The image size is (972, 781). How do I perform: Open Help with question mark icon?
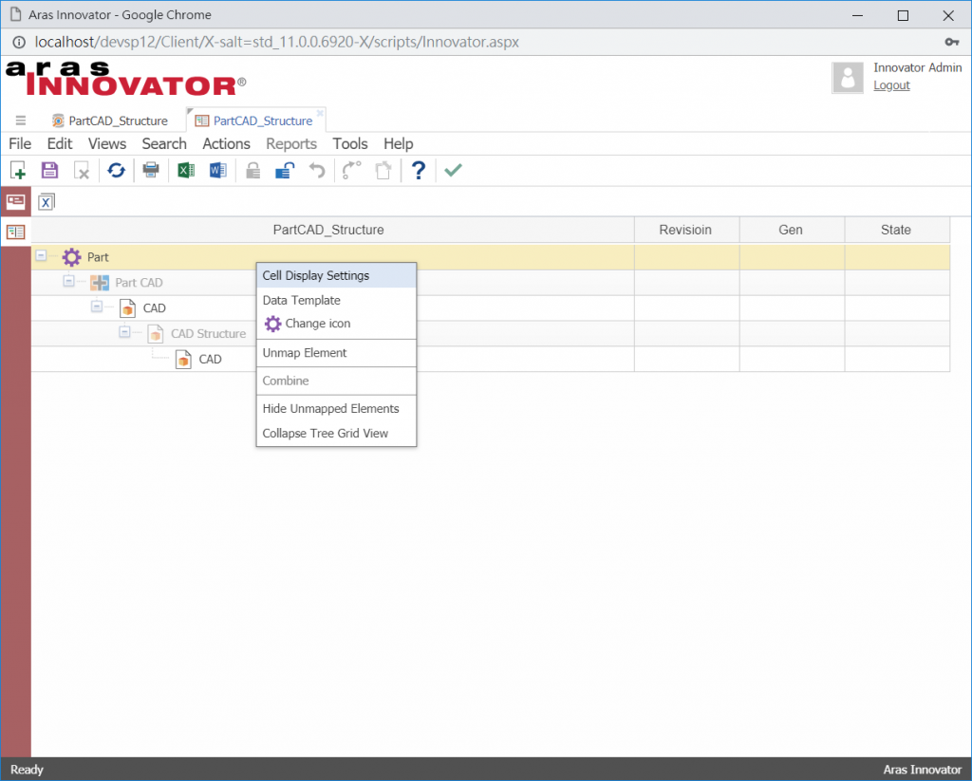[419, 170]
